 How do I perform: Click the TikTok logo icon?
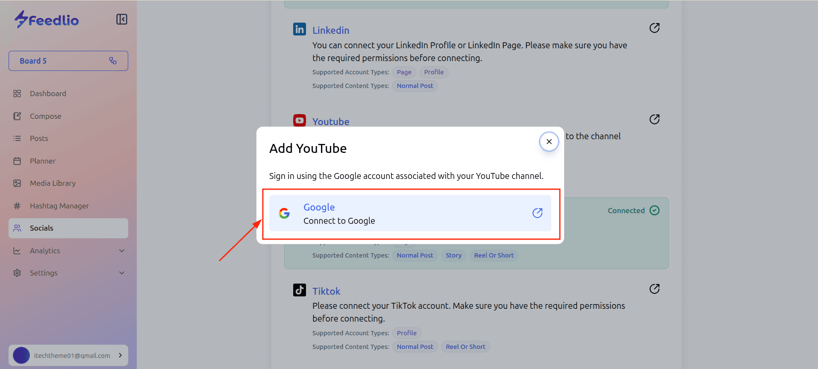299,290
